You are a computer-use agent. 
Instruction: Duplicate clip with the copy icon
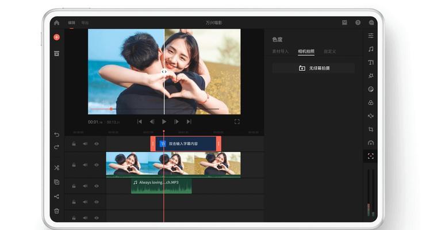coord(56,182)
